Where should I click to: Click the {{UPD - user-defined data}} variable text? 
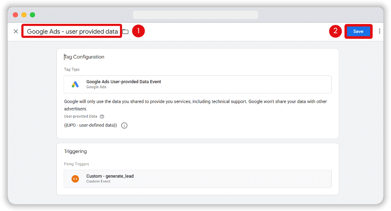tap(90, 125)
